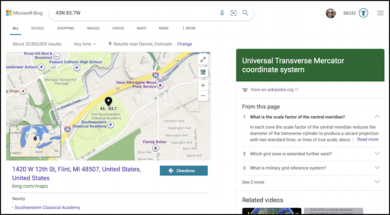Switch to the SHOPPING tab

click(x=65, y=28)
